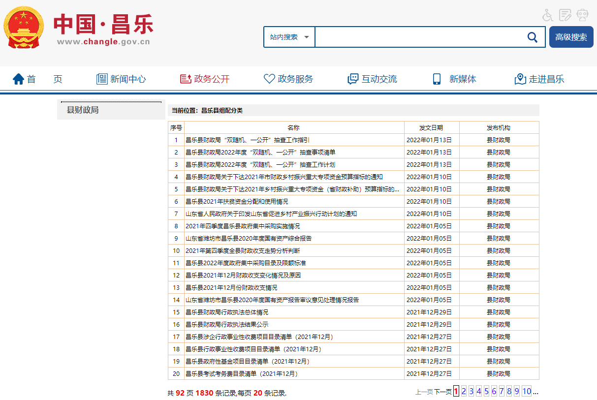The image size is (597, 400).
Task: Click the 下一页 next page link
Action: [x=442, y=392]
